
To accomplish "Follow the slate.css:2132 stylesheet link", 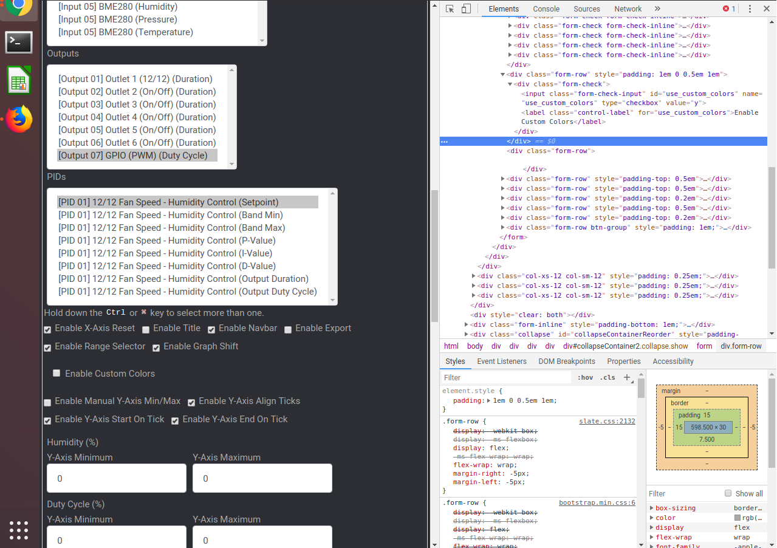I will point(606,421).
